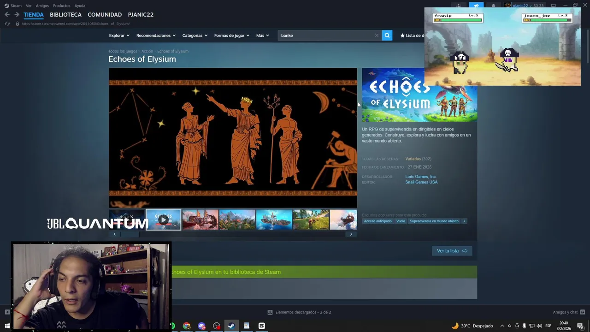Clear the search field with X
The width and height of the screenshot is (590, 332).
coord(377,36)
